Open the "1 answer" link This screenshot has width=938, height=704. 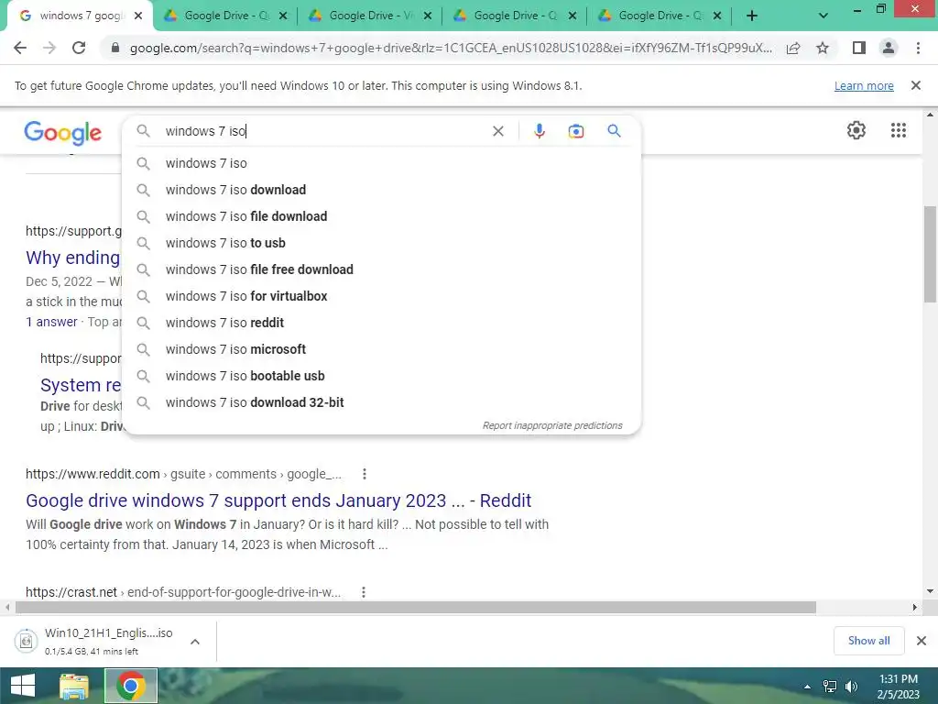click(x=51, y=322)
